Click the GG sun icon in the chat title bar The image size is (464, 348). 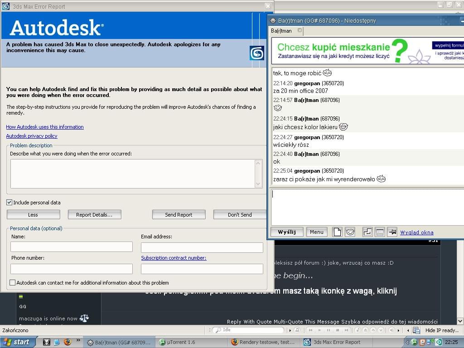coord(273,21)
